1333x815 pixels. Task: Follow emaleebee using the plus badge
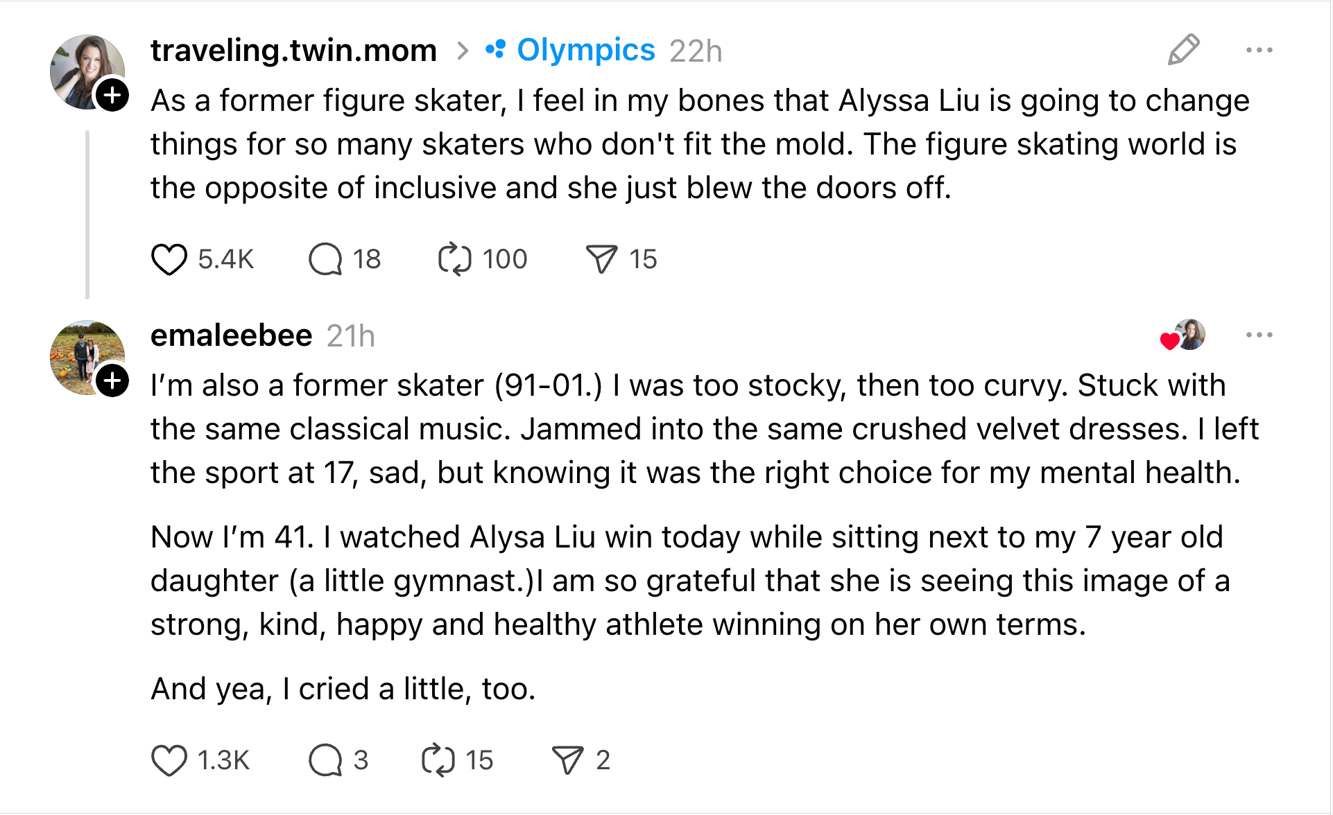(112, 380)
